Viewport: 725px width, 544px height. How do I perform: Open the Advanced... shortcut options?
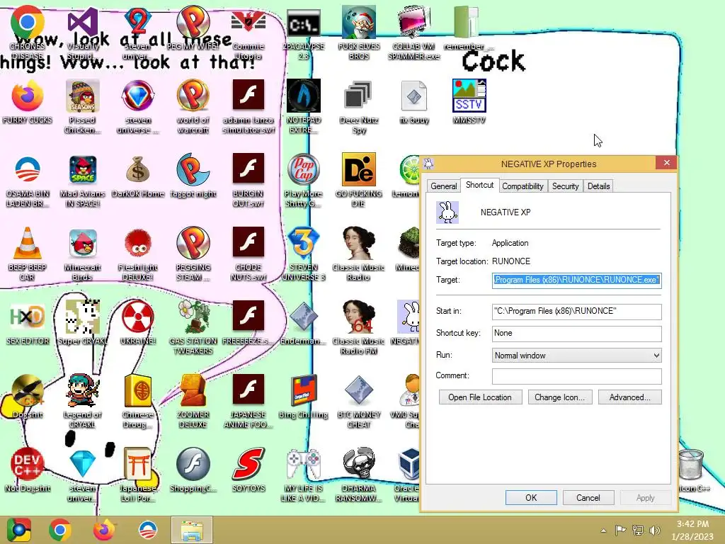(629, 397)
